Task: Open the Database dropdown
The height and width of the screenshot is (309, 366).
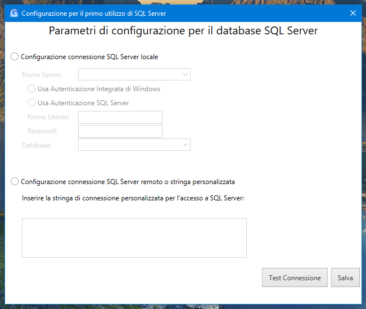Action: click(134, 145)
